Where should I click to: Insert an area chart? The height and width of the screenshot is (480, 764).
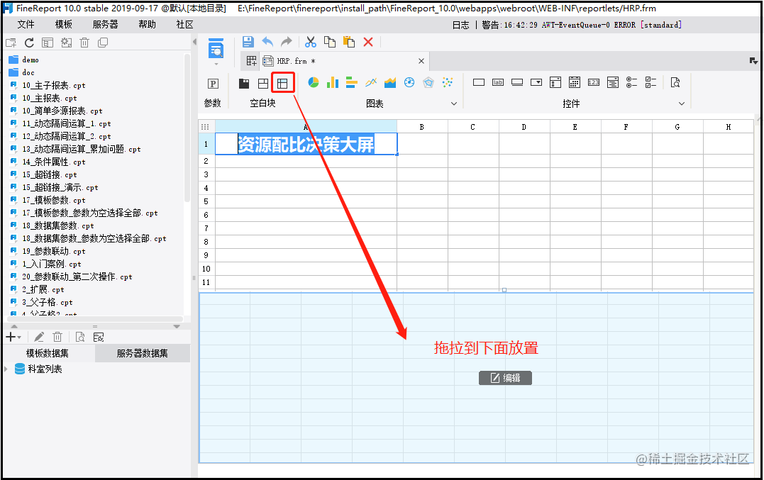tap(390, 82)
